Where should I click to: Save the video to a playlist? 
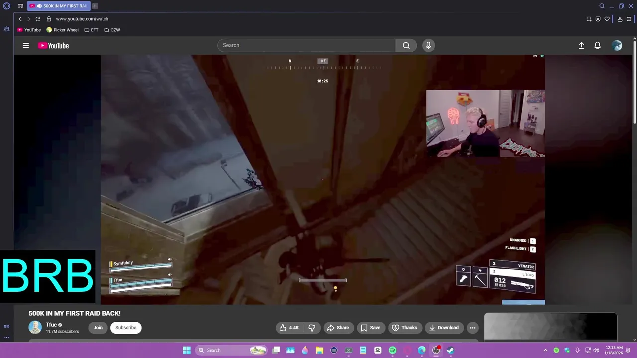(x=371, y=327)
